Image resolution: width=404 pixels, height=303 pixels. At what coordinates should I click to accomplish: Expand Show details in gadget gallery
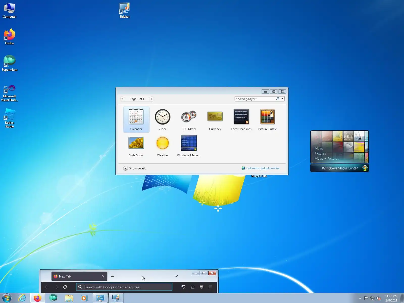(x=135, y=168)
